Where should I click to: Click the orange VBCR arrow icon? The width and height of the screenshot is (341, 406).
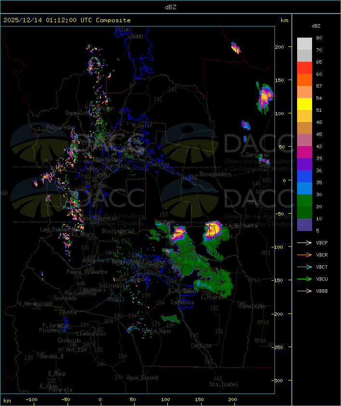[304, 255]
